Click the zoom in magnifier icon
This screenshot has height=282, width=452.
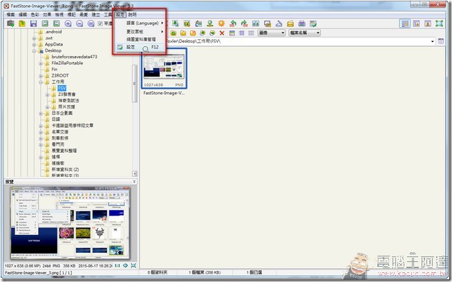coord(68,23)
